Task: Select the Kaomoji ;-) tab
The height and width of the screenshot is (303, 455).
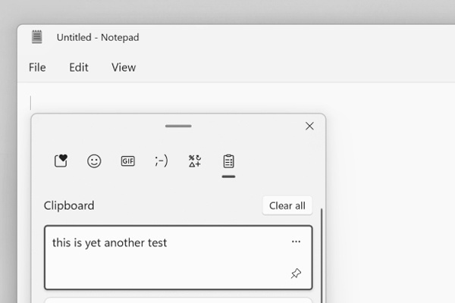Action: click(x=161, y=161)
